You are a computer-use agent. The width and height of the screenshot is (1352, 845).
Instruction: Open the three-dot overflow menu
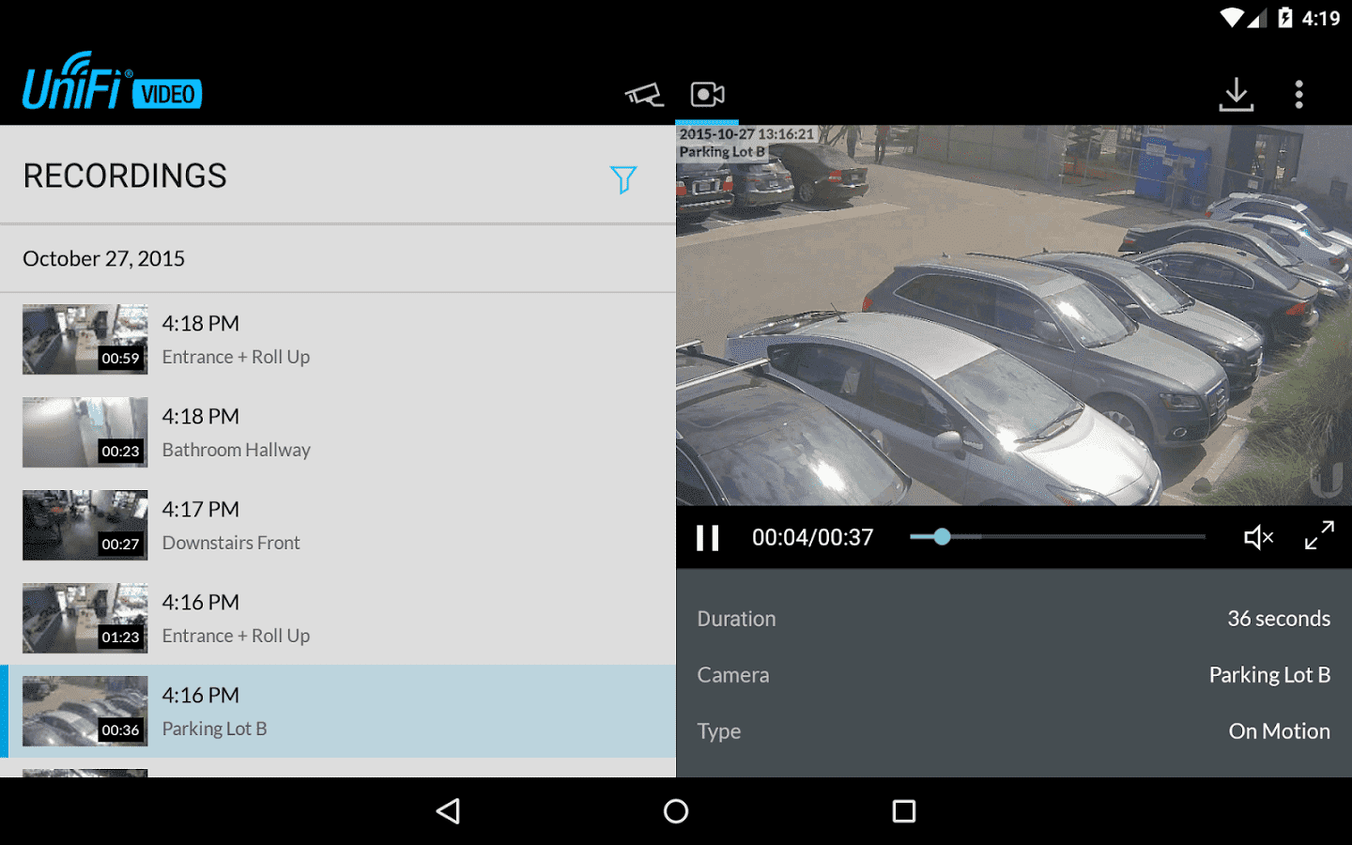click(1299, 94)
